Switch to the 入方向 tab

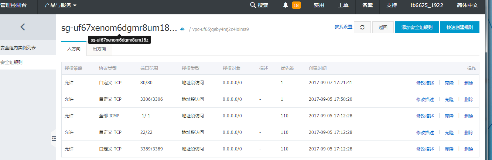pyautogui.click(x=74, y=49)
